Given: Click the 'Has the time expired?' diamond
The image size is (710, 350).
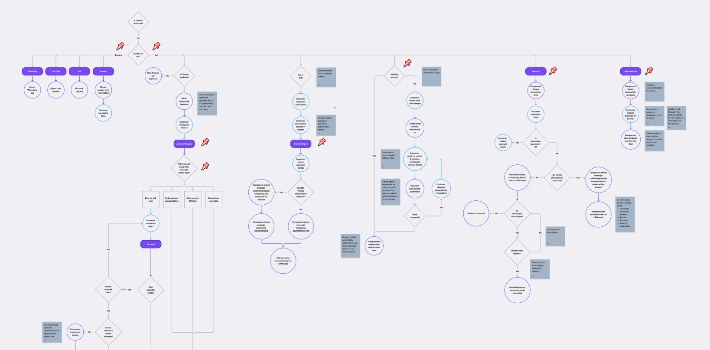Looking at the screenshot, I should click(517, 252).
